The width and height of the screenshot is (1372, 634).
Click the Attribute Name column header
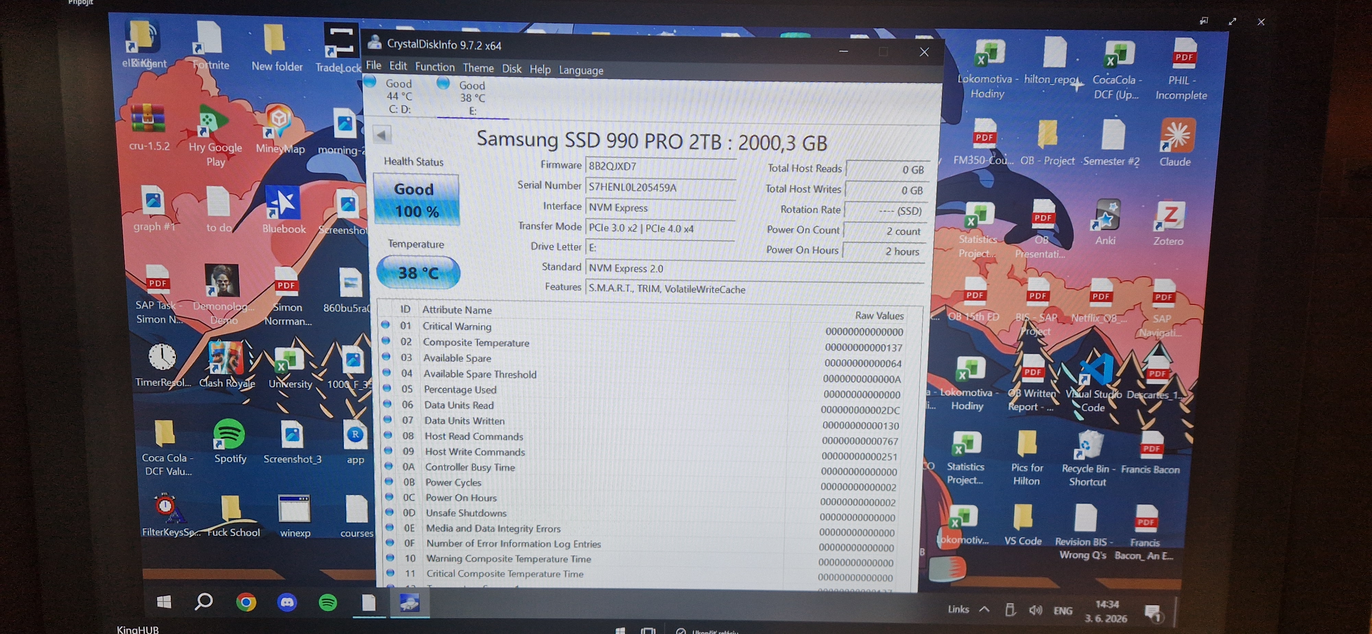[457, 309]
